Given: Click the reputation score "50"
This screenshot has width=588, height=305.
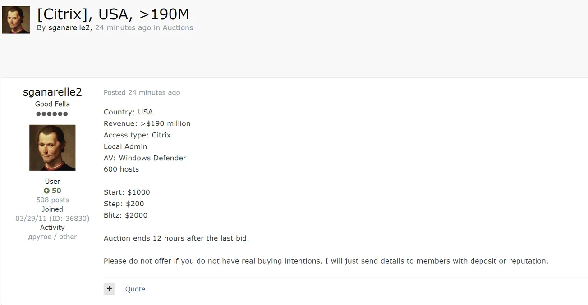Looking at the screenshot, I should point(56,191).
